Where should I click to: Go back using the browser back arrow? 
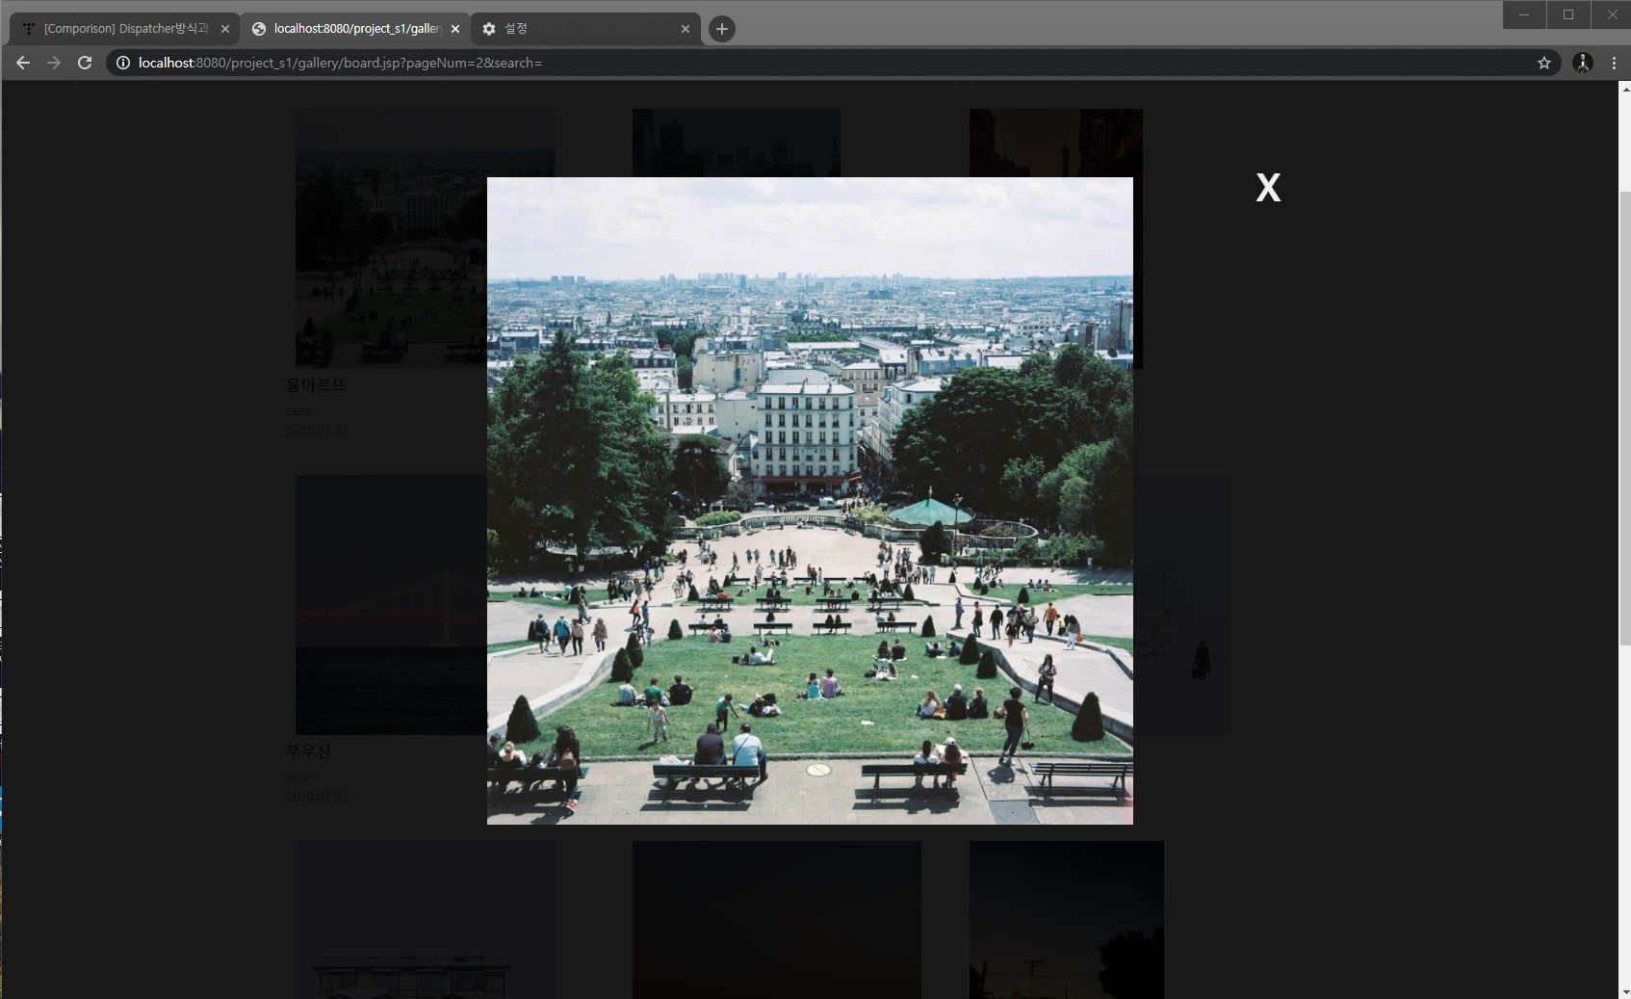pos(23,63)
